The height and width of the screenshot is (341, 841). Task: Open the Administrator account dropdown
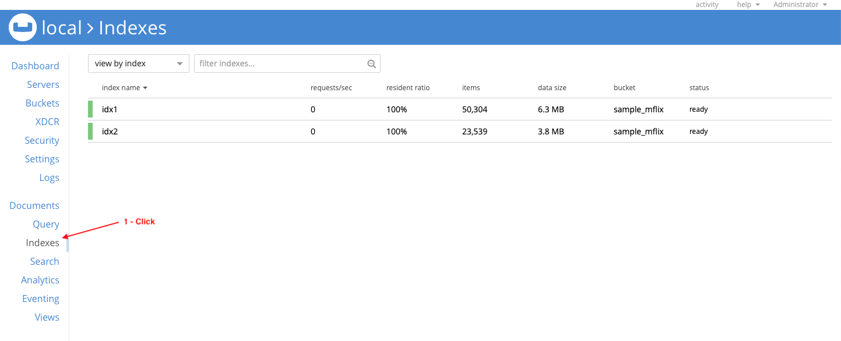(799, 5)
